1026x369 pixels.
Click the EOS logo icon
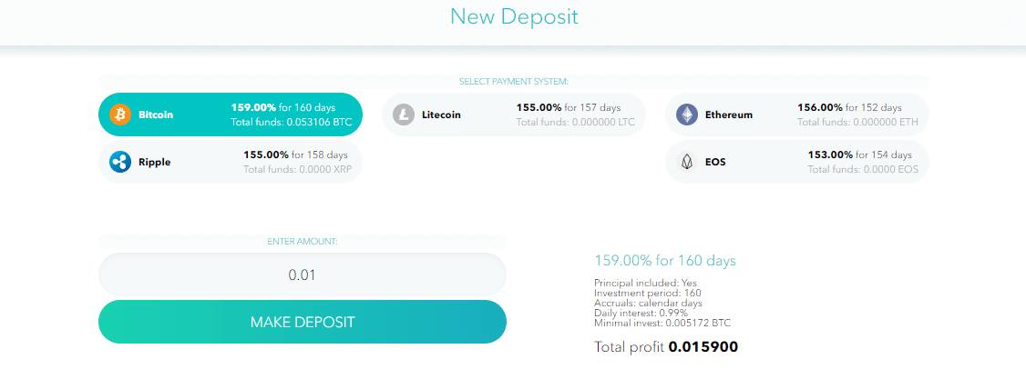tap(687, 162)
